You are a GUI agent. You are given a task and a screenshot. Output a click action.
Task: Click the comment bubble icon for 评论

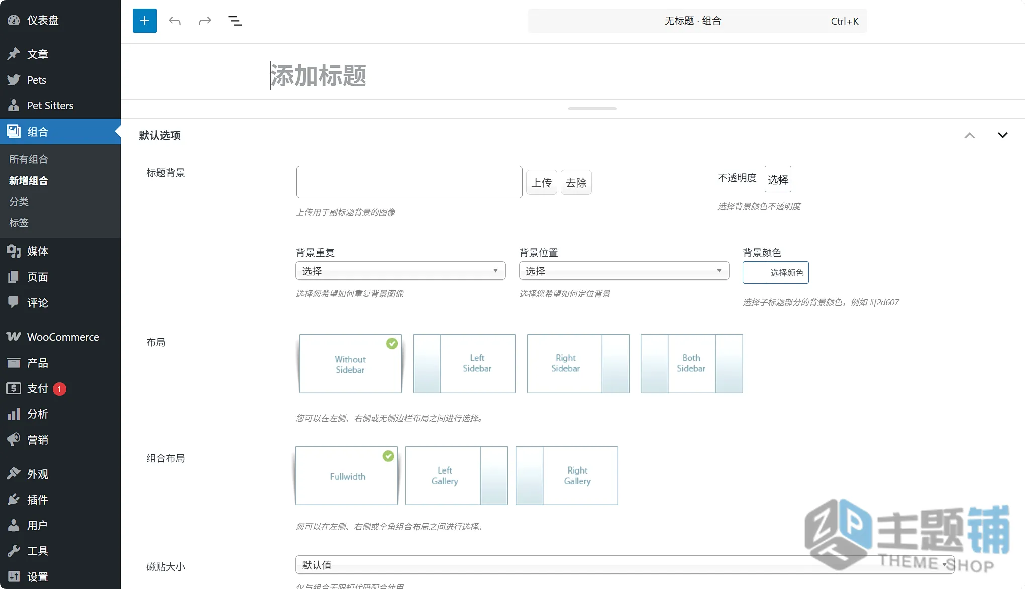(14, 302)
